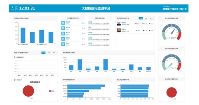Click the 高考倒计时还有 212 天 countdown text
The image size is (199, 105).
(x=175, y=9)
